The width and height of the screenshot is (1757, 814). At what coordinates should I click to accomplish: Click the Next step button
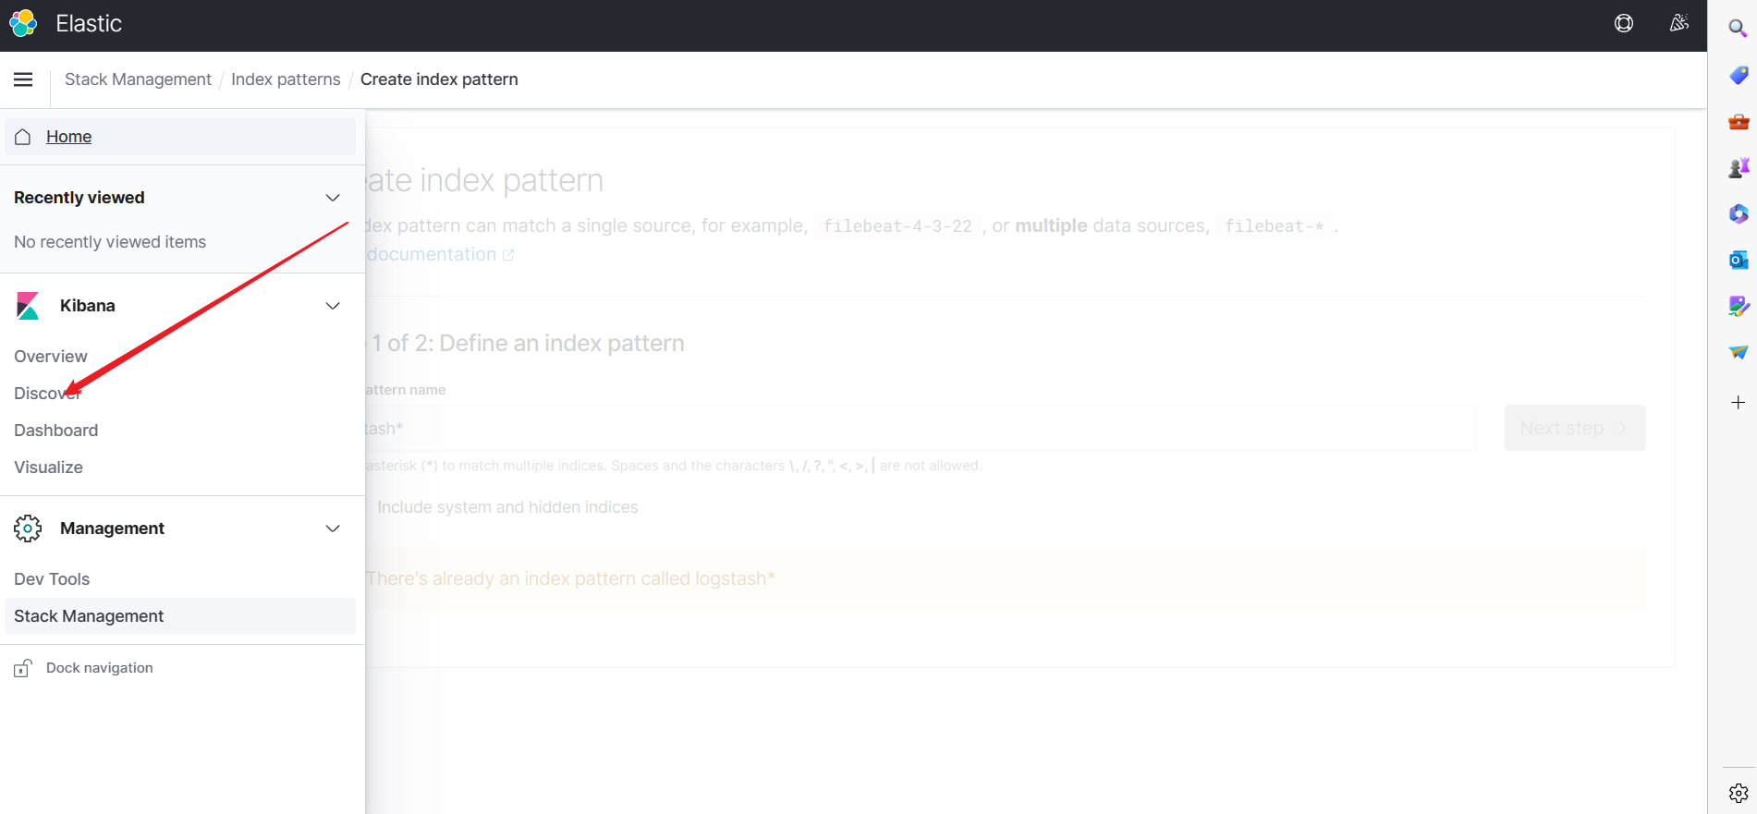click(1575, 428)
